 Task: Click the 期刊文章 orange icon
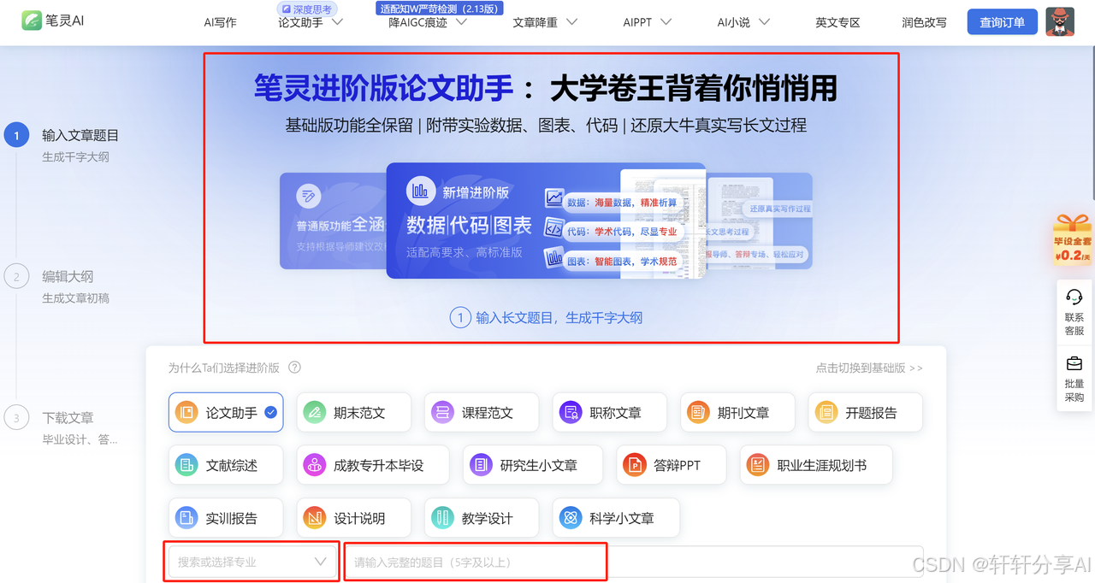pos(698,412)
